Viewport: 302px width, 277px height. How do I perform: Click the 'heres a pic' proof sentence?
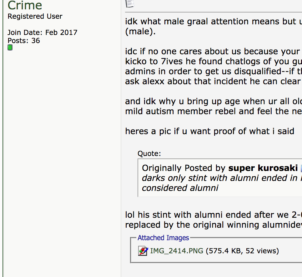pos(209,131)
